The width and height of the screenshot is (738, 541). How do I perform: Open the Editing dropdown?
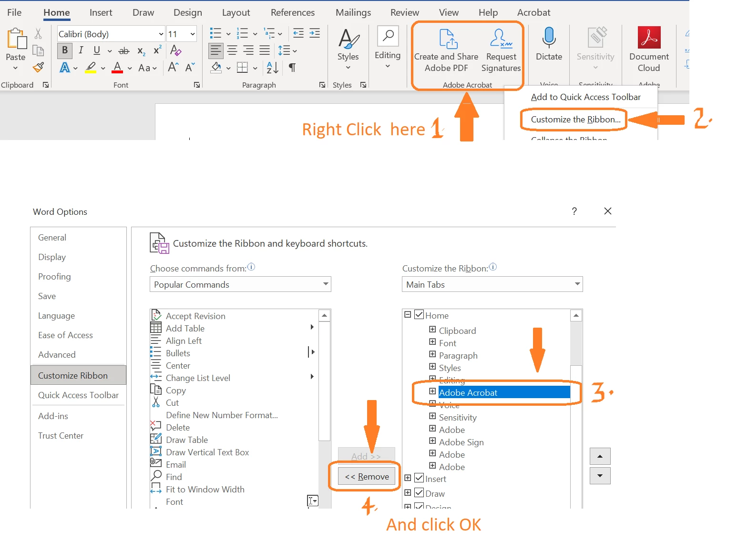pyautogui.click(x=388, y=66)
